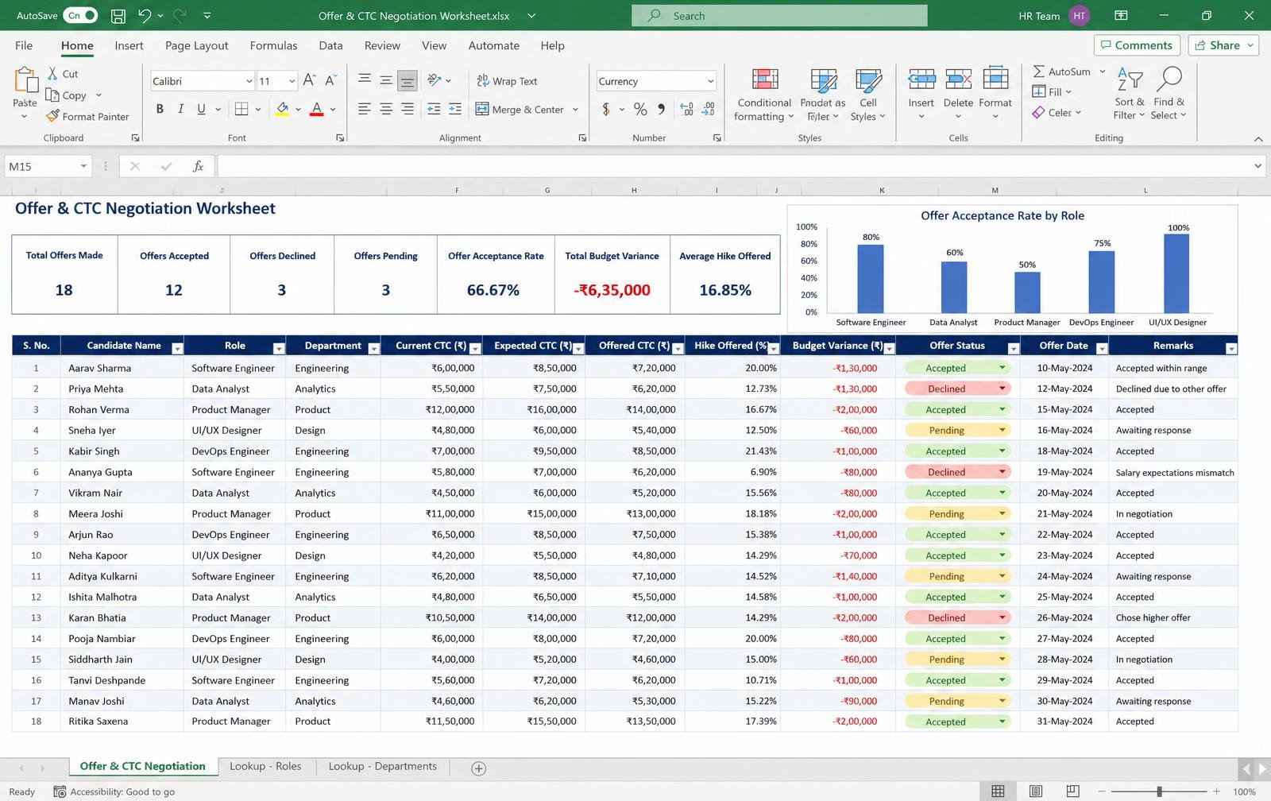
Task: Open Find & Select menu
Action: [x=1169, y=95]
